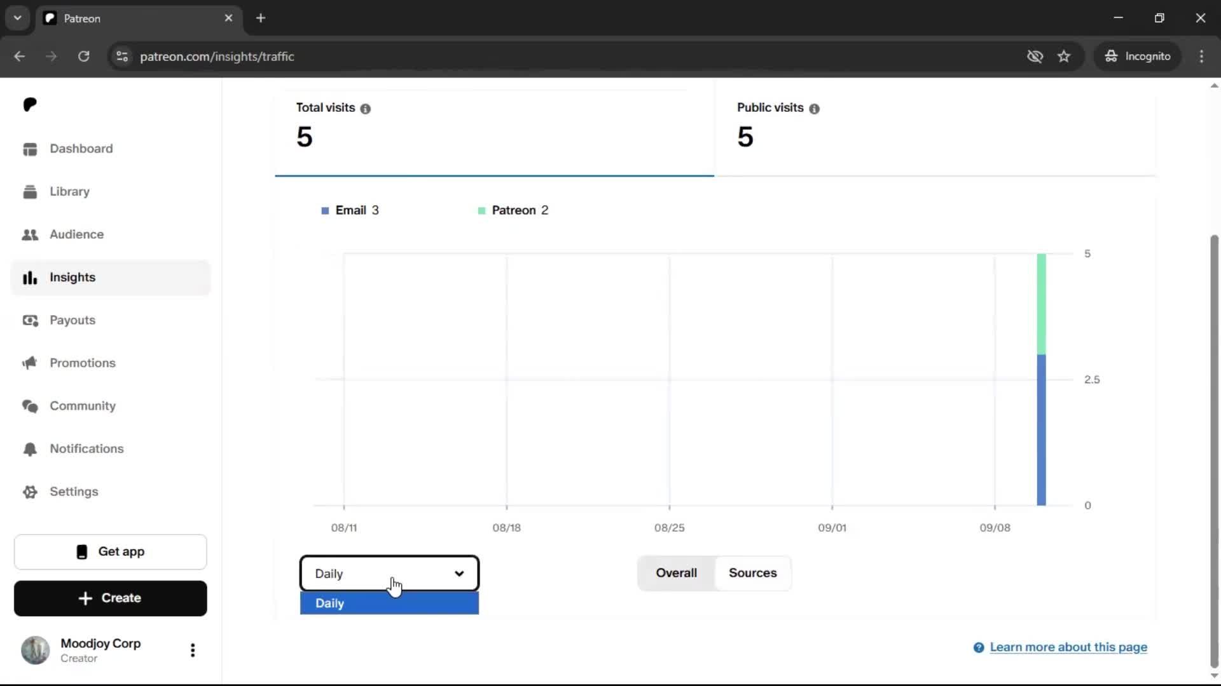Go back in browser history
The height and width of the screenshot is (686, 1221).
pos(19,57)
